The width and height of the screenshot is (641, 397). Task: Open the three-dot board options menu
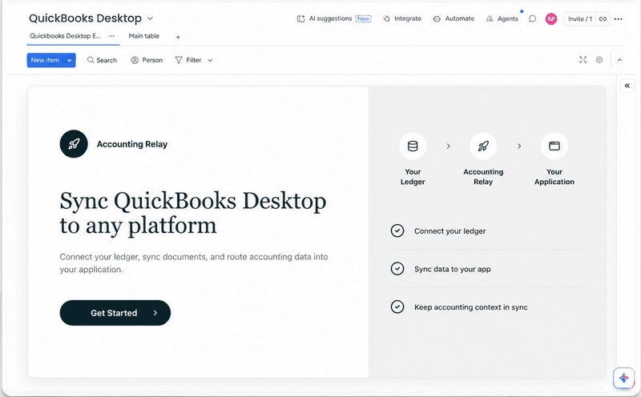pos(618,18)
